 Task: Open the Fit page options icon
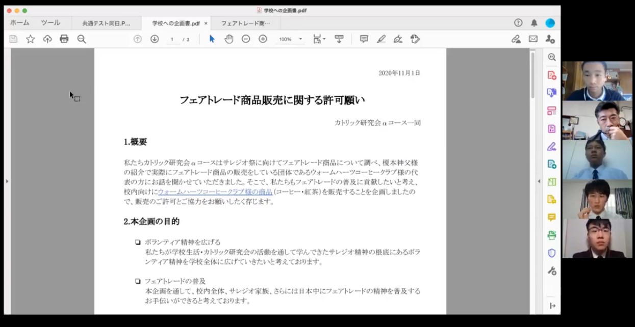click(319, 39)
